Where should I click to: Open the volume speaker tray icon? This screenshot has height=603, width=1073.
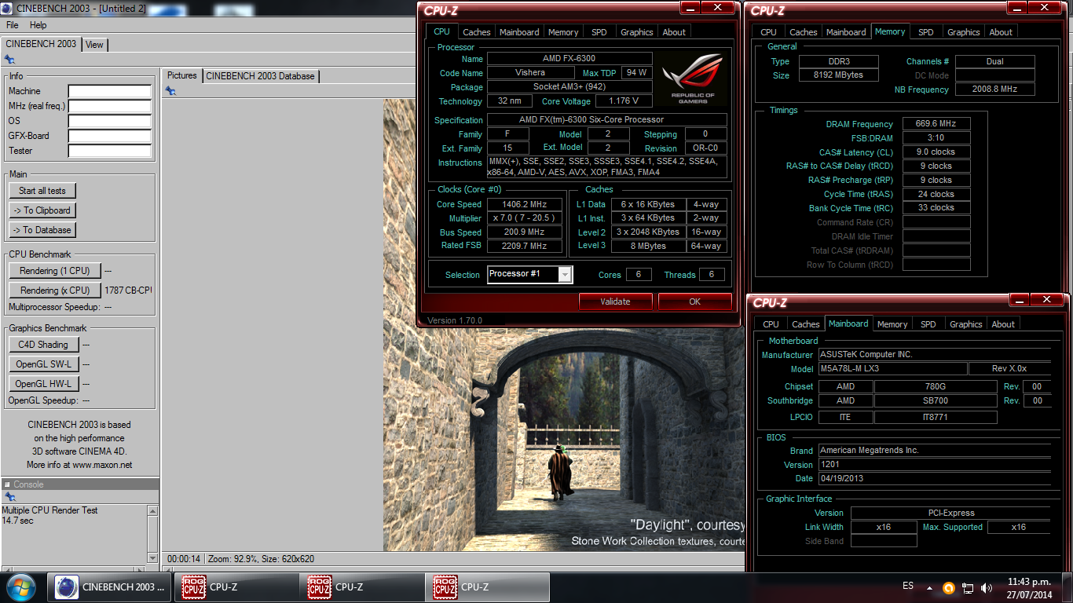tap(986, 587)
